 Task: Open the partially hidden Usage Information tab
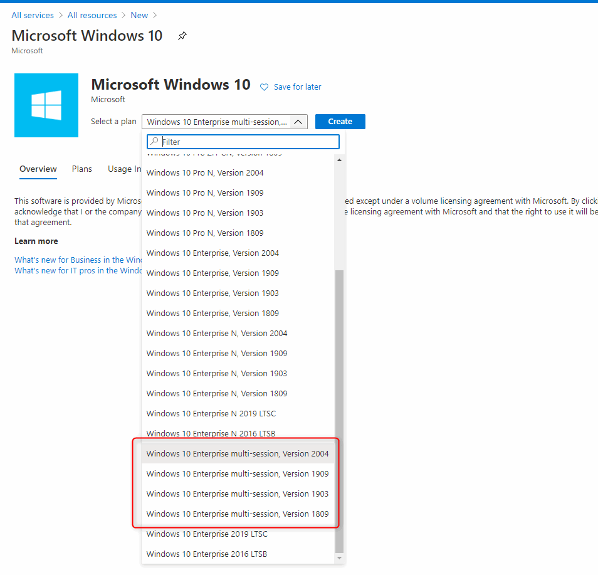coord(124,169)
